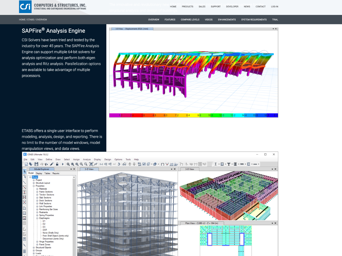Click the Redo arrow in ETABS toolbar
342x256 pixels.
(46, 164)
